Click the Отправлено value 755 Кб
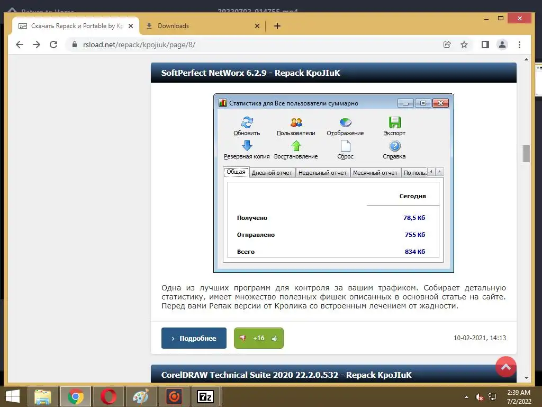This screenshot has width=542, height=407. point(415,235)
